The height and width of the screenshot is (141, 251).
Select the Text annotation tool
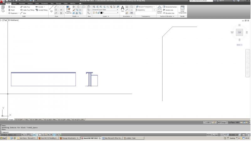click(x=122, y=8)
